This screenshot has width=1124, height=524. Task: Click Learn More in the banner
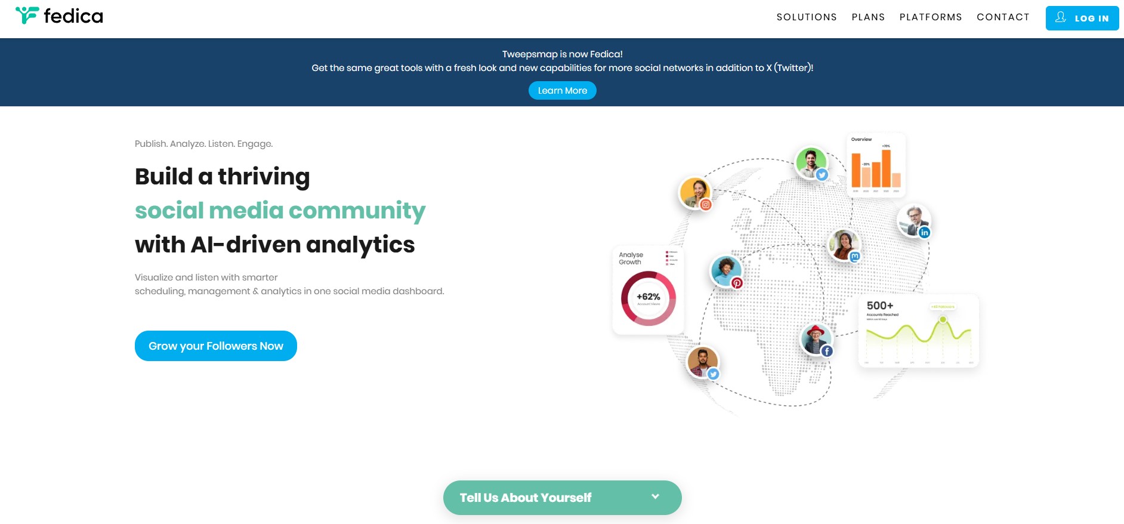pos(563,91)
